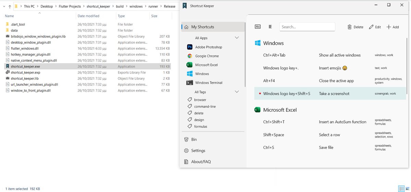Filter by the design tag
This screenshot has width=411, height=192.
[x=199, y=120]
